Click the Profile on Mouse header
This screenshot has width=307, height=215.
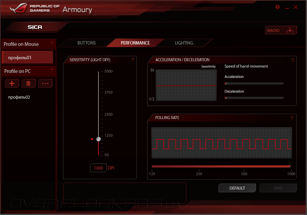click(x=21, y=44)
